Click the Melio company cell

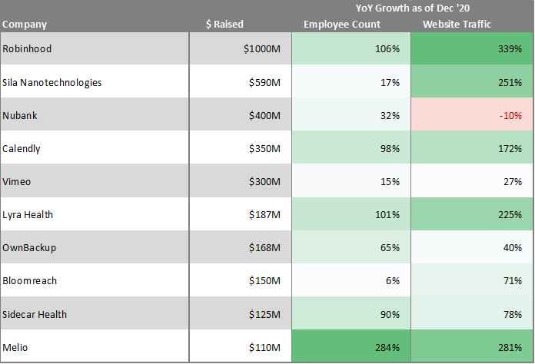(95, 346)
